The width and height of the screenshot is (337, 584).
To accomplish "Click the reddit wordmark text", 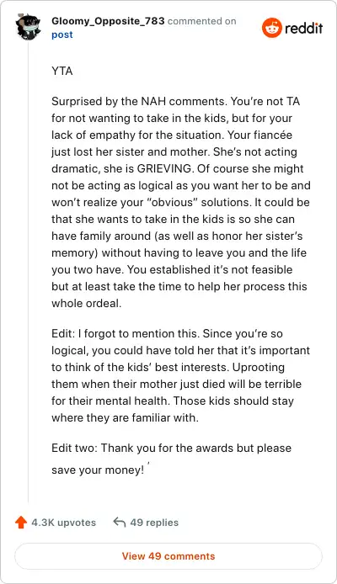I will (304, 29).
